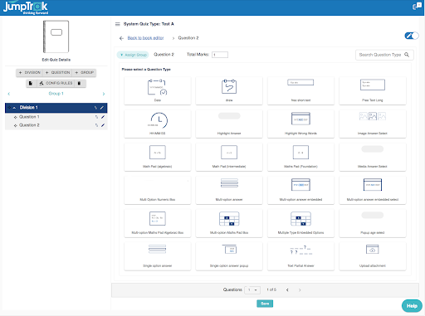425x316 pixels.
Task: Choose the Single option answer question type
Action: (158, 256)
